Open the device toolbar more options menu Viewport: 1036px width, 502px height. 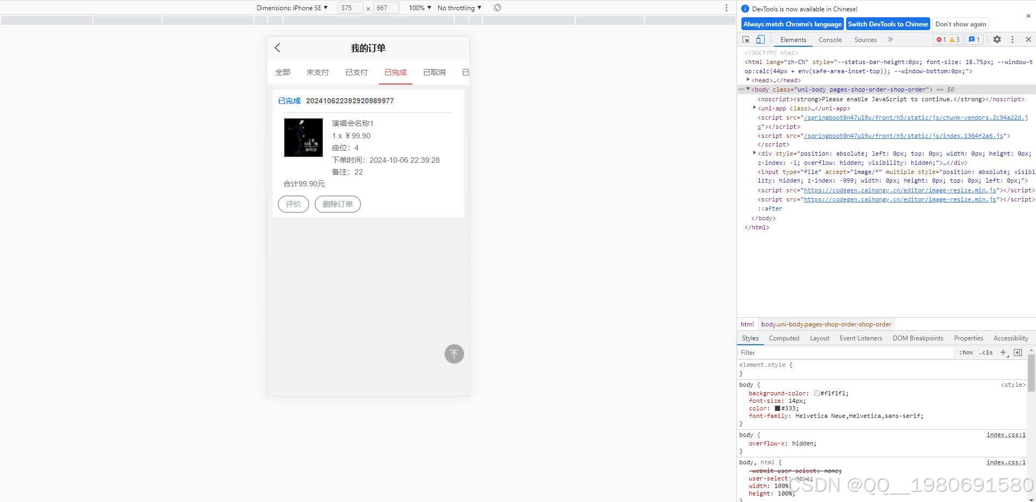[726, 8]
